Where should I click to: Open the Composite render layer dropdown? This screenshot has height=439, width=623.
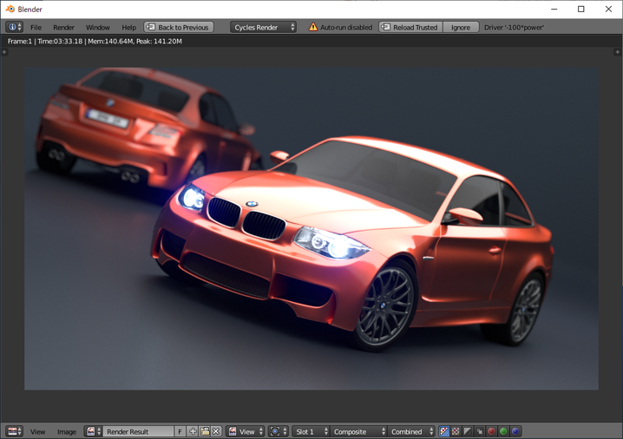(x=358, y=431)
